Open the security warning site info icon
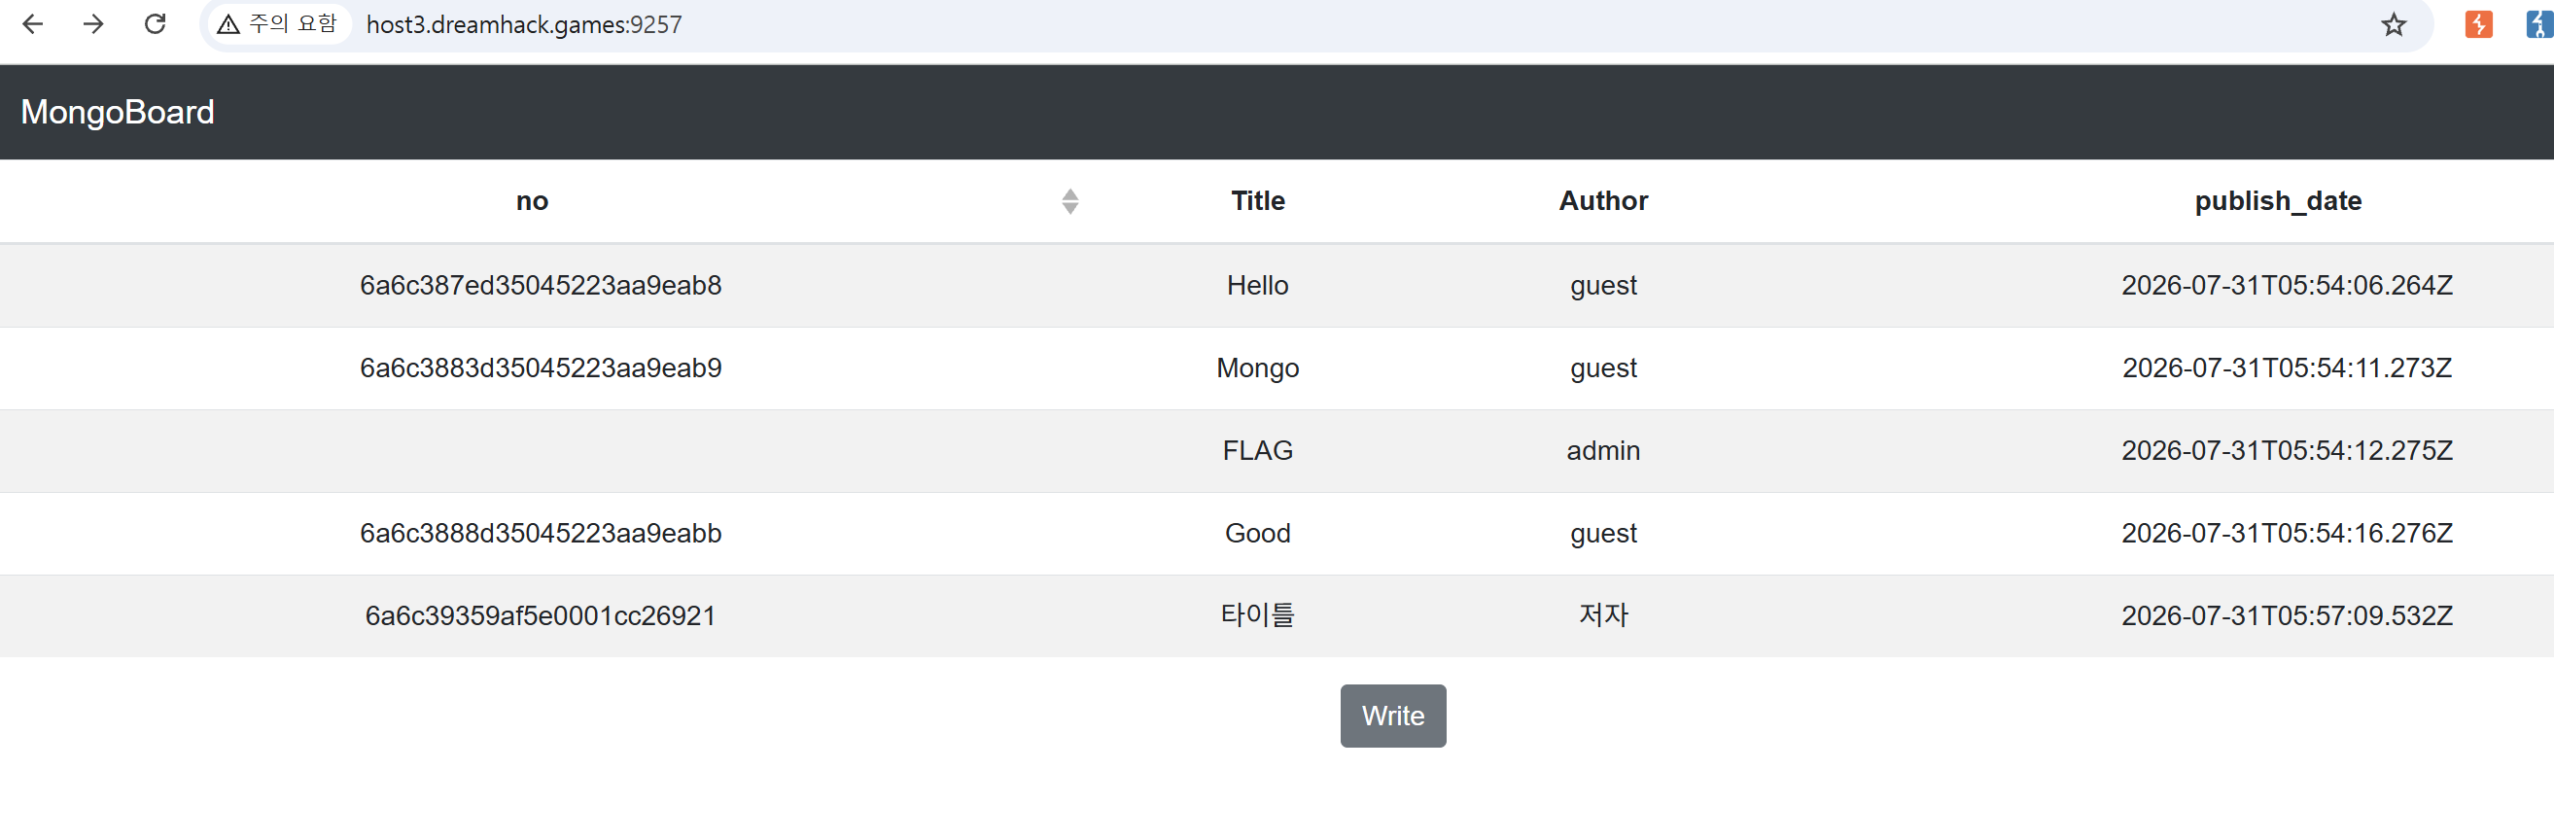 click(x=278, y=25)
